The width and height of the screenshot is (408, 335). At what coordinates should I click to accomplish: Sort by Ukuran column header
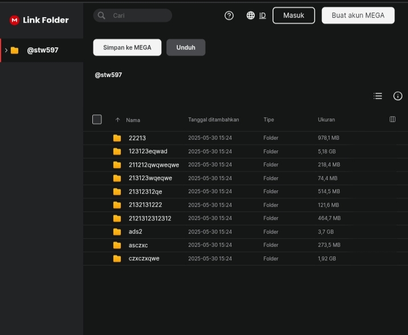click(x=327, y=120)
